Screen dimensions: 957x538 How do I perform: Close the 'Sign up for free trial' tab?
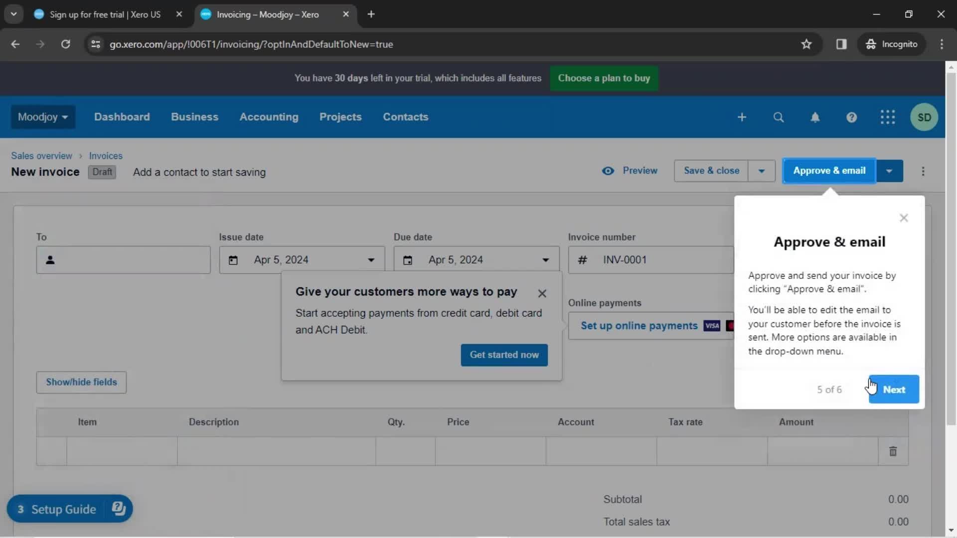[x=179, y=14]
